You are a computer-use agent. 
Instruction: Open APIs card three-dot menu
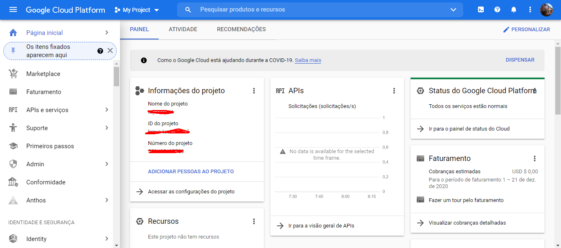coord(394,91)
